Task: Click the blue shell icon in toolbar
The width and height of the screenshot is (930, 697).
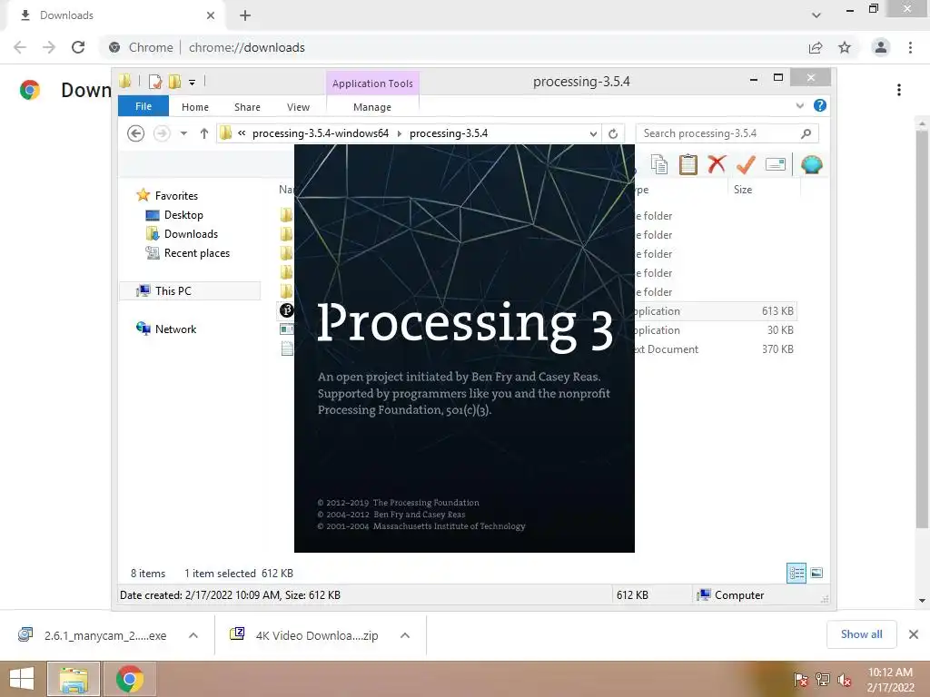Action: tap(811, 164)
